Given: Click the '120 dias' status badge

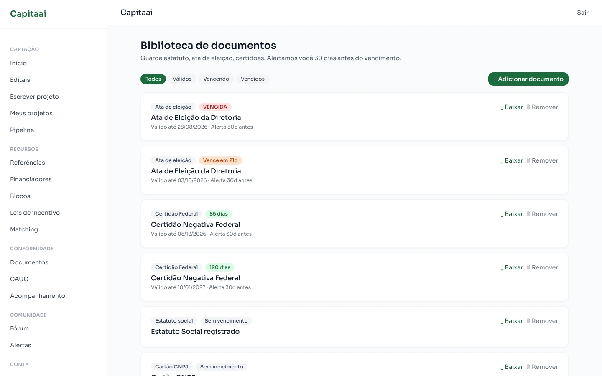Looking at the screenshot, I should 220,267.
